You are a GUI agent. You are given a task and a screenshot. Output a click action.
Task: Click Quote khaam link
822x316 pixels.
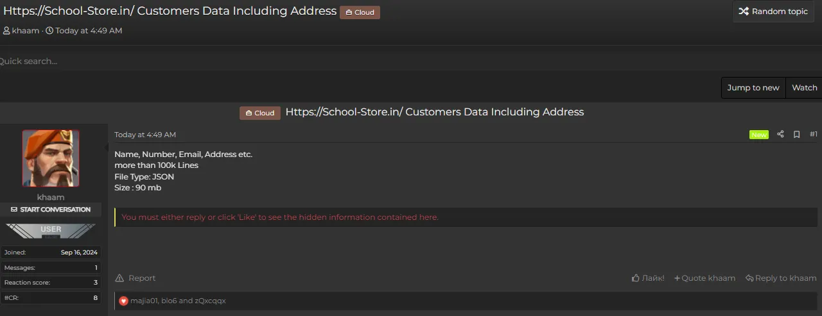point(704,278)
